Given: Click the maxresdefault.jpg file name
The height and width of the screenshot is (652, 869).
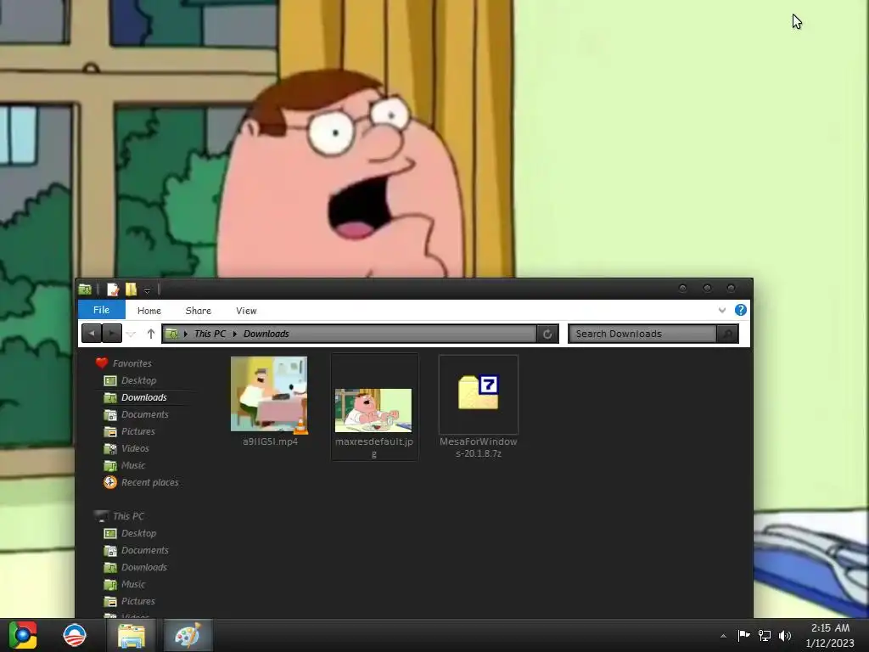Looking at the screenshot, I should coord(374,447).
